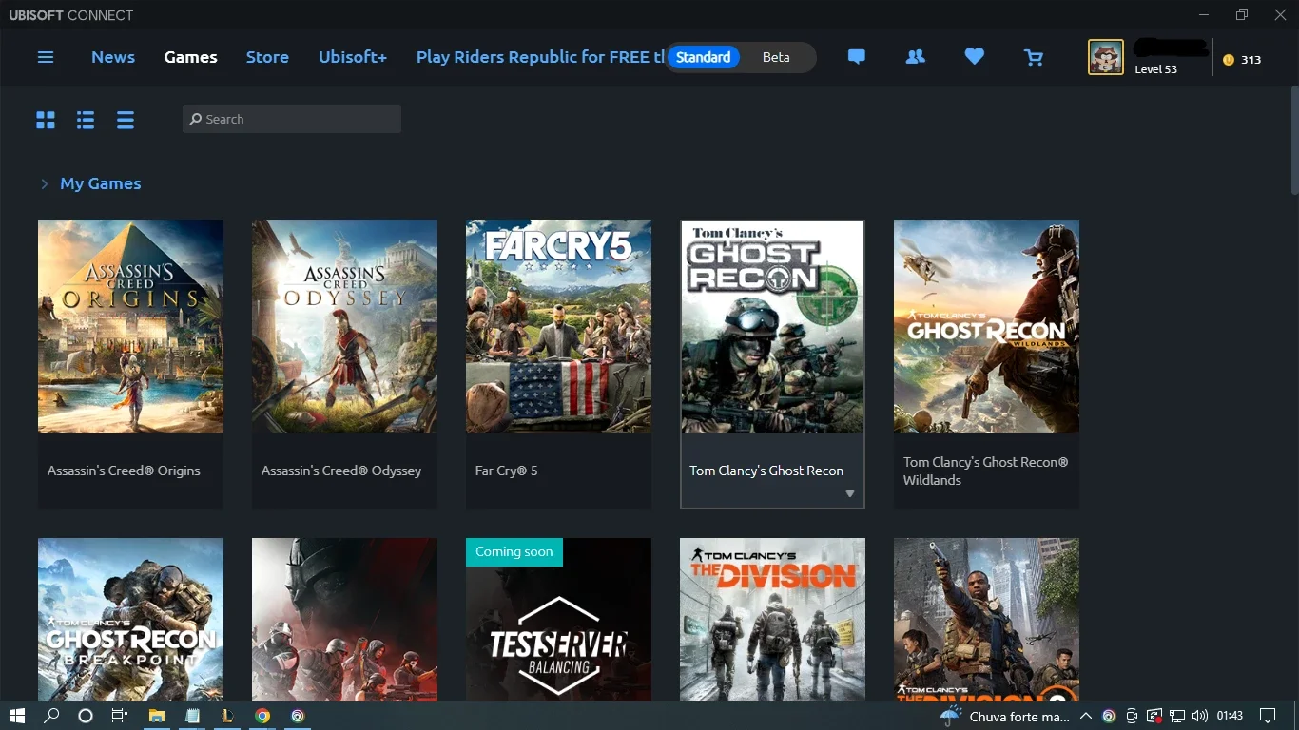Open the Windows notification center
The height and width of the screenshot is (730, 1299).
click(x=1268, y=716)
